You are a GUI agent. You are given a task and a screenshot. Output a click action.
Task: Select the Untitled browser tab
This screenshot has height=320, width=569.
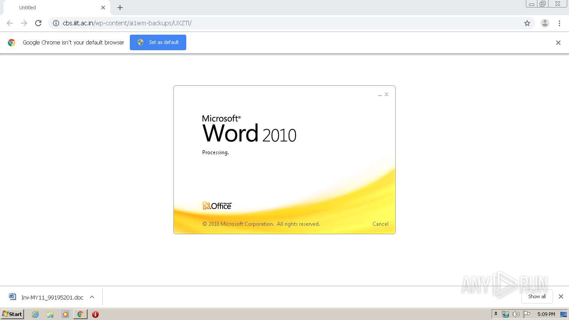(57, 8)
